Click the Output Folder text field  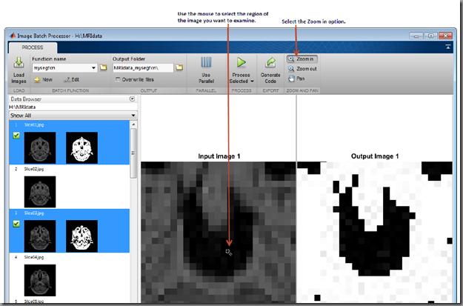(x=143, y=68)
